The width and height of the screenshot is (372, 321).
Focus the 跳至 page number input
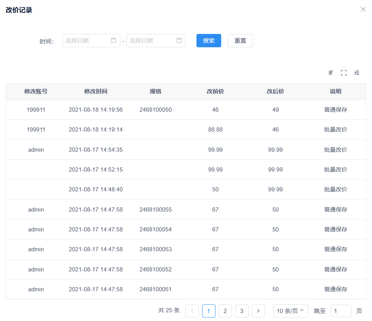click(x=340, y=311)
